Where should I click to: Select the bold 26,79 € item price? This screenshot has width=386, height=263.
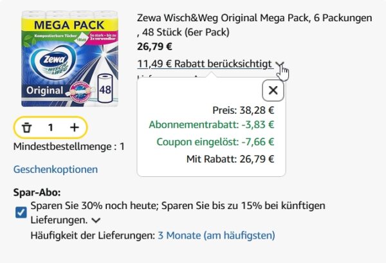[154, 46]
